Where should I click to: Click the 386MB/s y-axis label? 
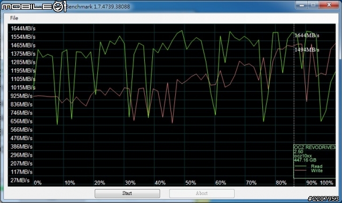(21, 147)
